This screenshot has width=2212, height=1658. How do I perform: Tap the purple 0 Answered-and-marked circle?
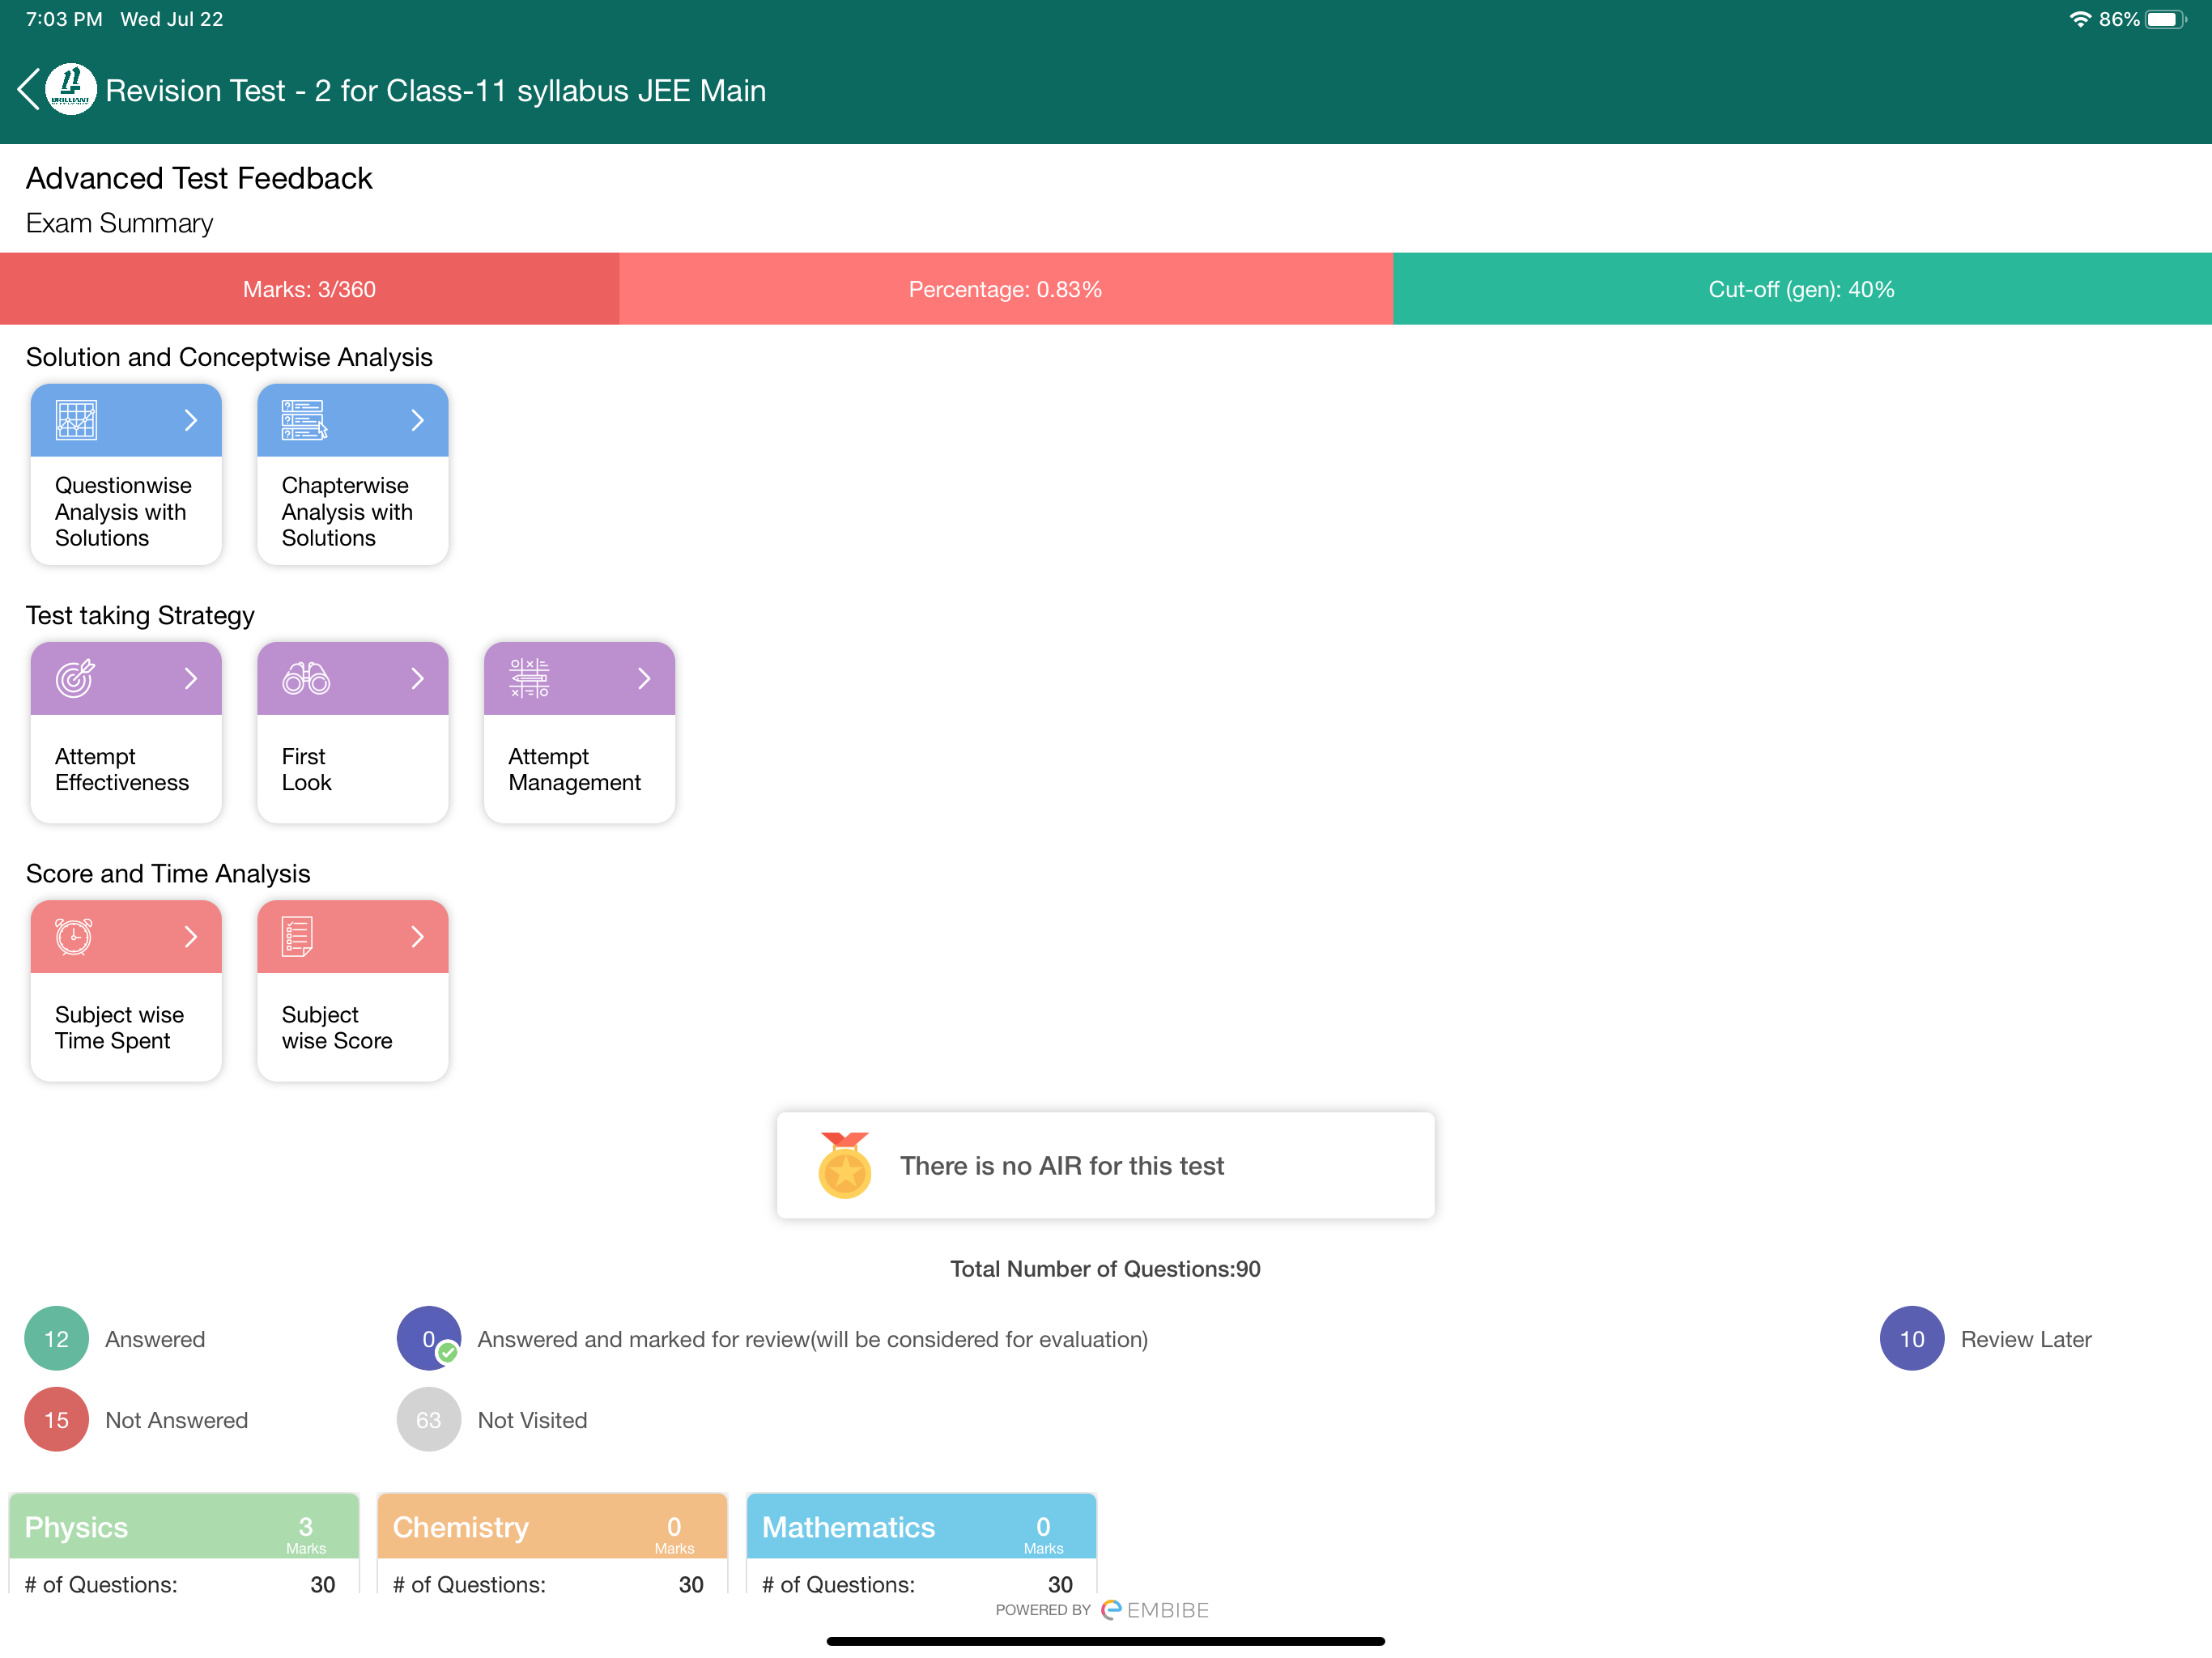coord(429,1339)
